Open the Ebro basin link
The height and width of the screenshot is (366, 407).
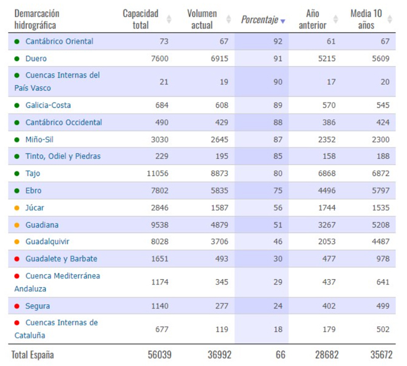(33, 191)
